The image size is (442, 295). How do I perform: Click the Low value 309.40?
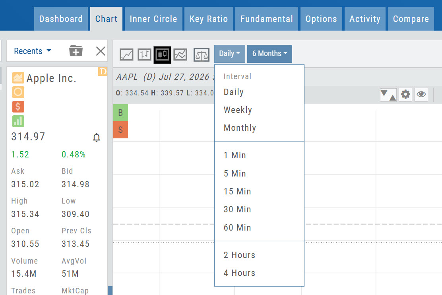[76, 214]
